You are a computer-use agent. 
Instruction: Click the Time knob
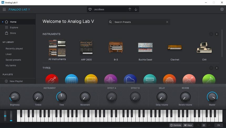tap(61, 97)
